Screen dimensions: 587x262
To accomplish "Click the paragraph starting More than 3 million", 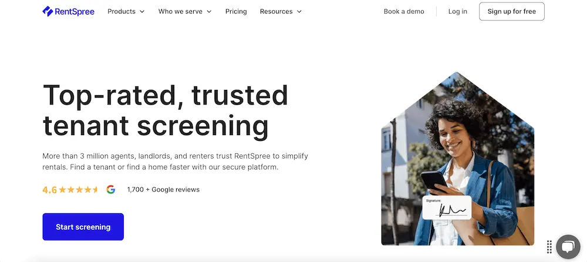I will coord(175,162).
